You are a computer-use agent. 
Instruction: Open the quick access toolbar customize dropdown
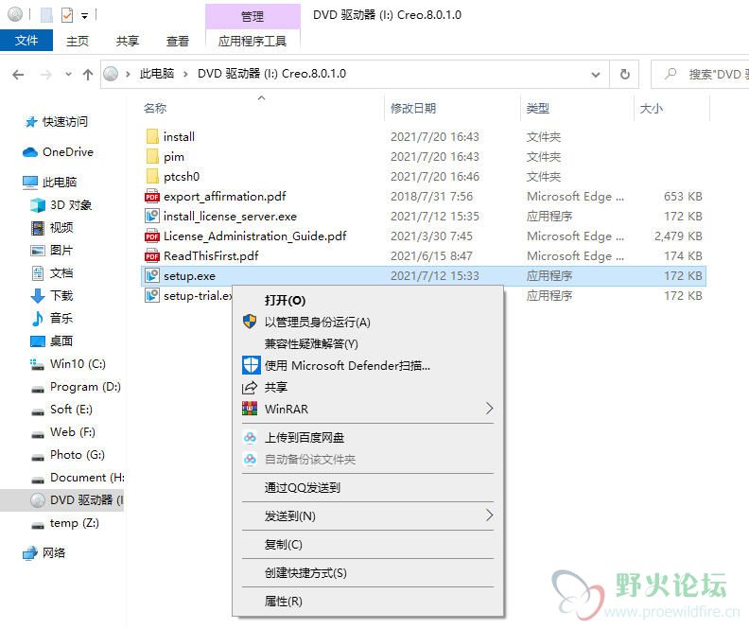coord(84,16)
